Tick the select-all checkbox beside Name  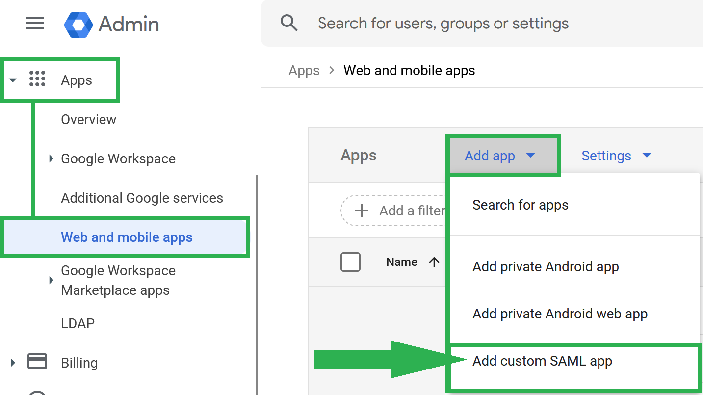click(350, 262)
